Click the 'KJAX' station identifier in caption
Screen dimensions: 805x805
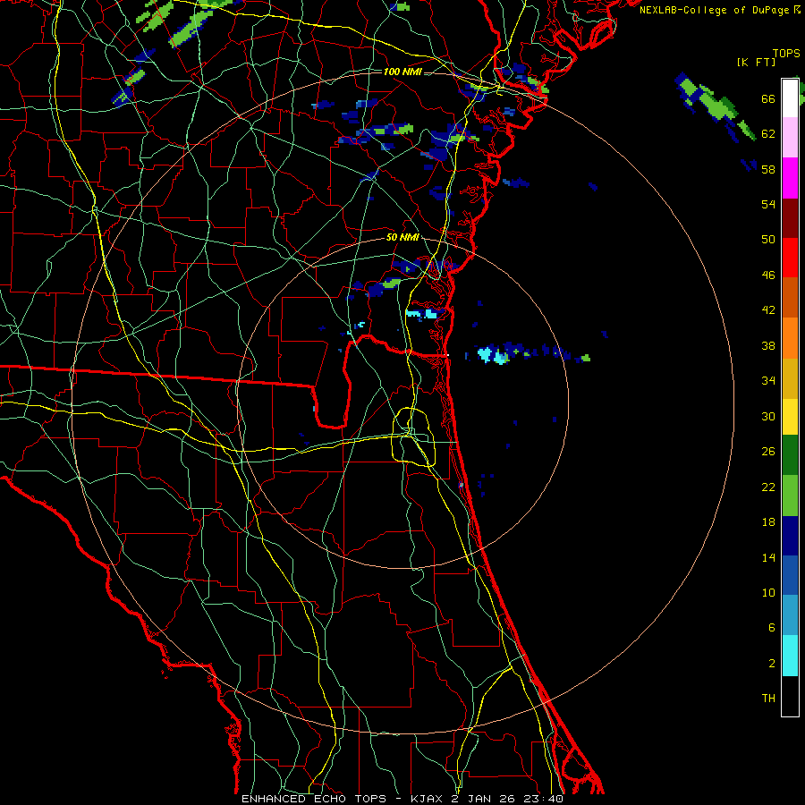429,799
